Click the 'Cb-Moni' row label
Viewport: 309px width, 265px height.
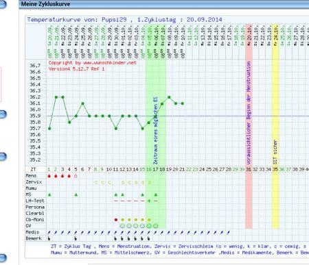point(35,220)
